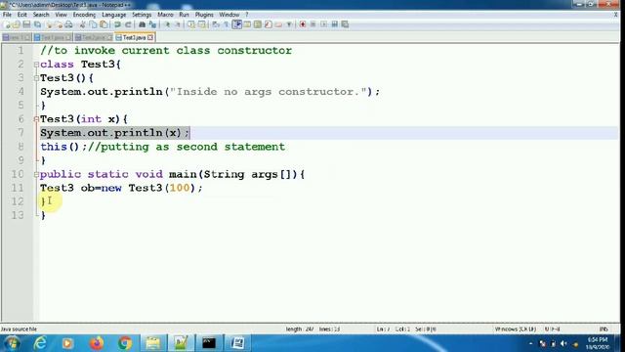Open Internet Explorer from taskbar
This screenshot has width=625, height=352.
(40, 343)
